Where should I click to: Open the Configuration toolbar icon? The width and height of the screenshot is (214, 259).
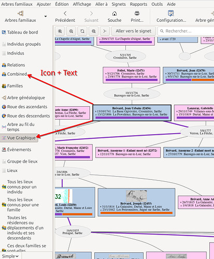171,13
